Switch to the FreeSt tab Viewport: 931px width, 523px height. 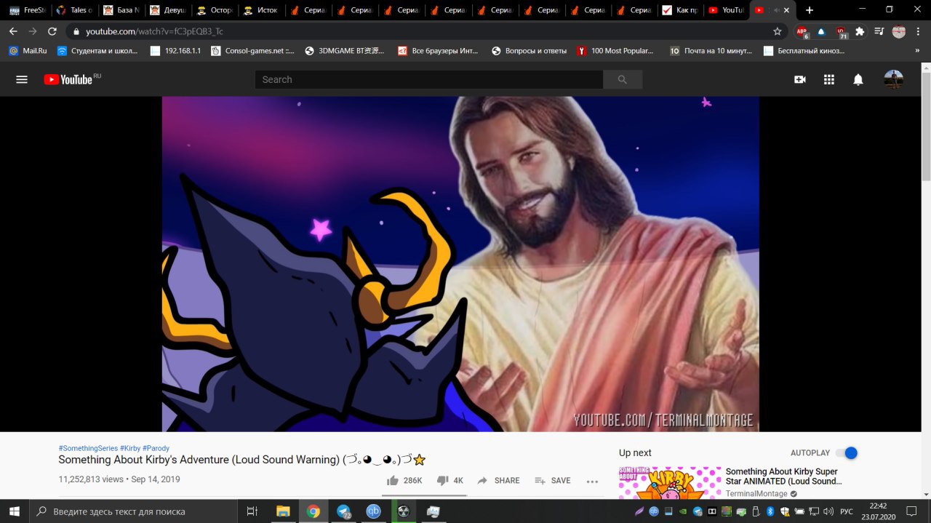[27, 10]
